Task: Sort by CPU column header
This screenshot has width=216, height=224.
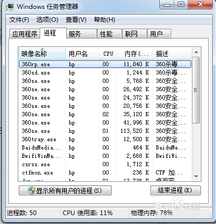Action: tap(107, 54)
